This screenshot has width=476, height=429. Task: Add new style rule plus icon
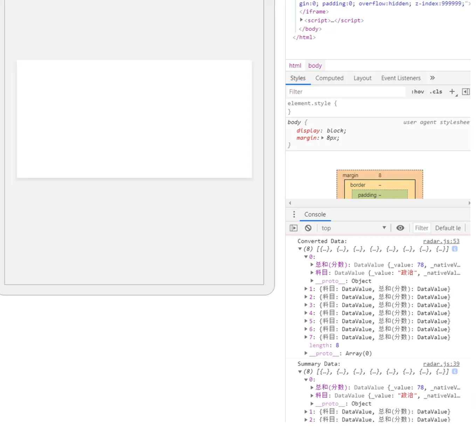(x=452, y=91)
